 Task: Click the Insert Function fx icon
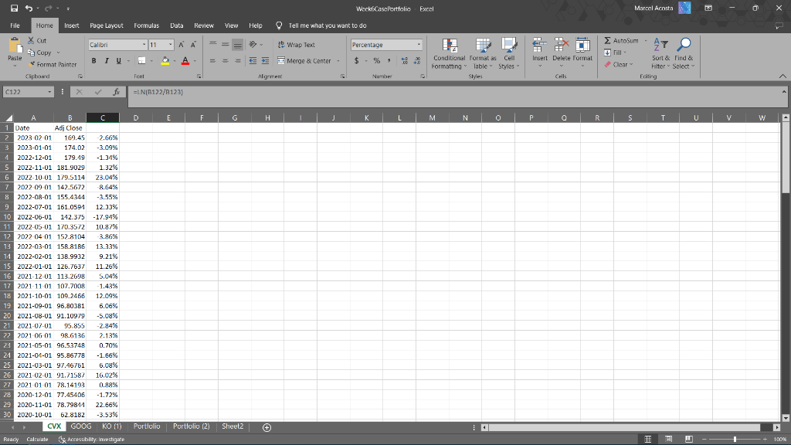coord(117,92)
